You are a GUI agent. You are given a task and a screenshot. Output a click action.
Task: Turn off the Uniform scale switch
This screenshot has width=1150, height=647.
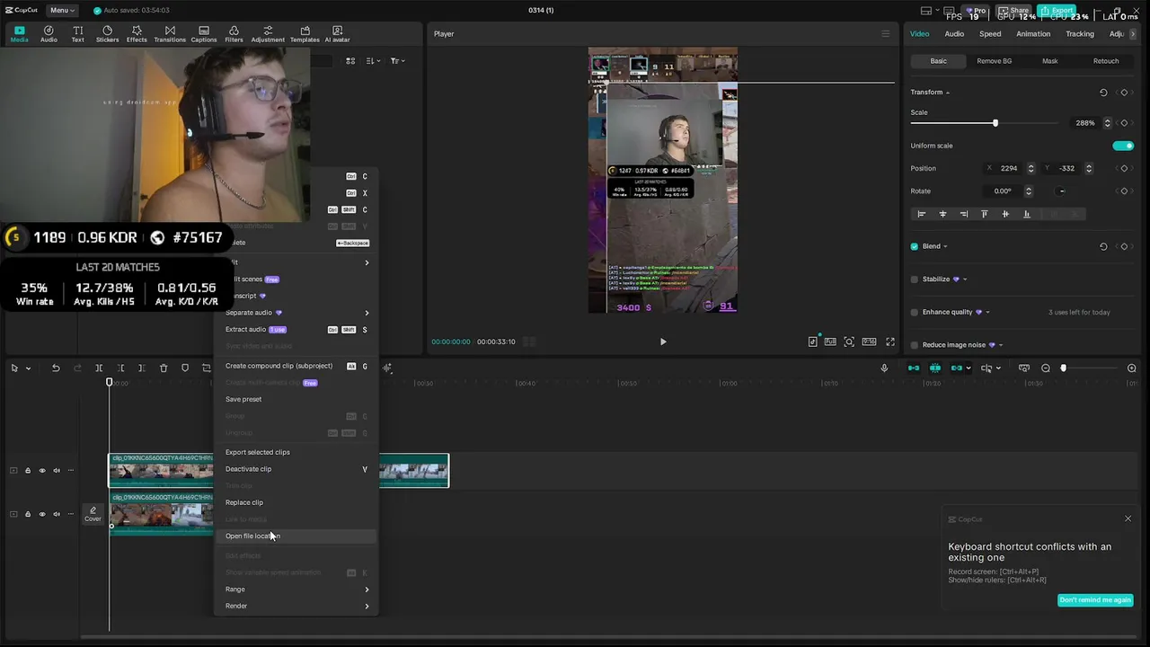tap(1123, 146)
